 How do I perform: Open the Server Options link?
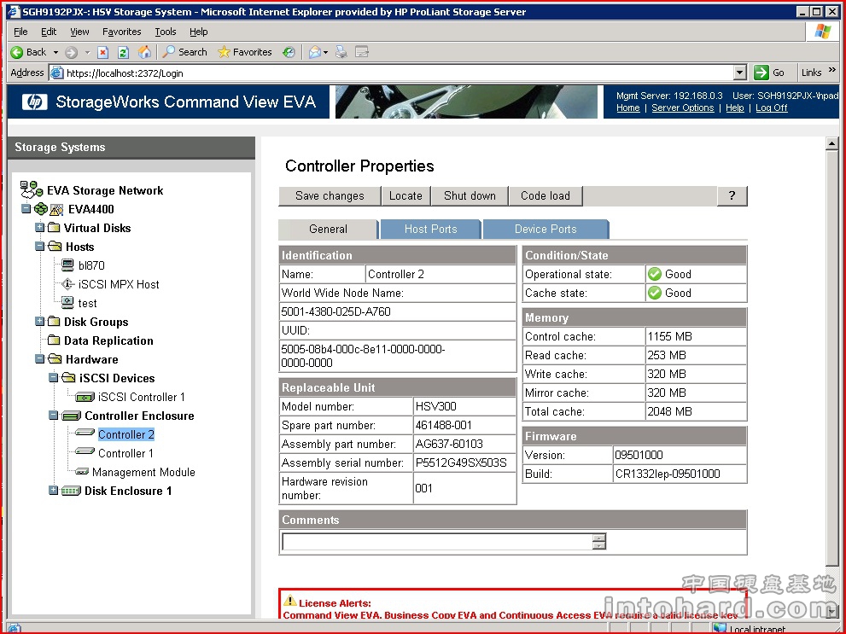click(x=682, y=108)
